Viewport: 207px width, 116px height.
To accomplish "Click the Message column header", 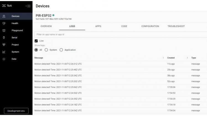I will [39, 58].
